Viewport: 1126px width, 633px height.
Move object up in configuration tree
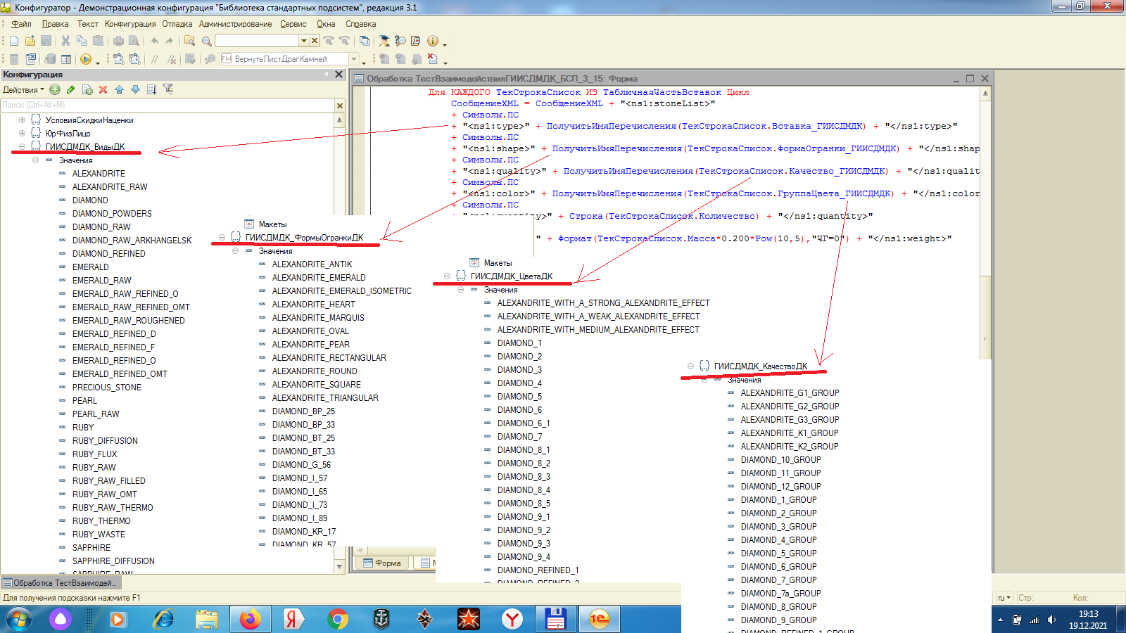tap(119, 89)
